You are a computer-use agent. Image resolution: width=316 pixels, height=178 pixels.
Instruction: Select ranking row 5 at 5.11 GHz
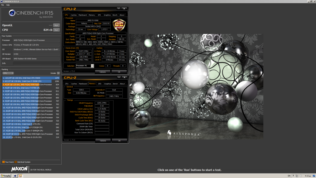coord(31,91)
